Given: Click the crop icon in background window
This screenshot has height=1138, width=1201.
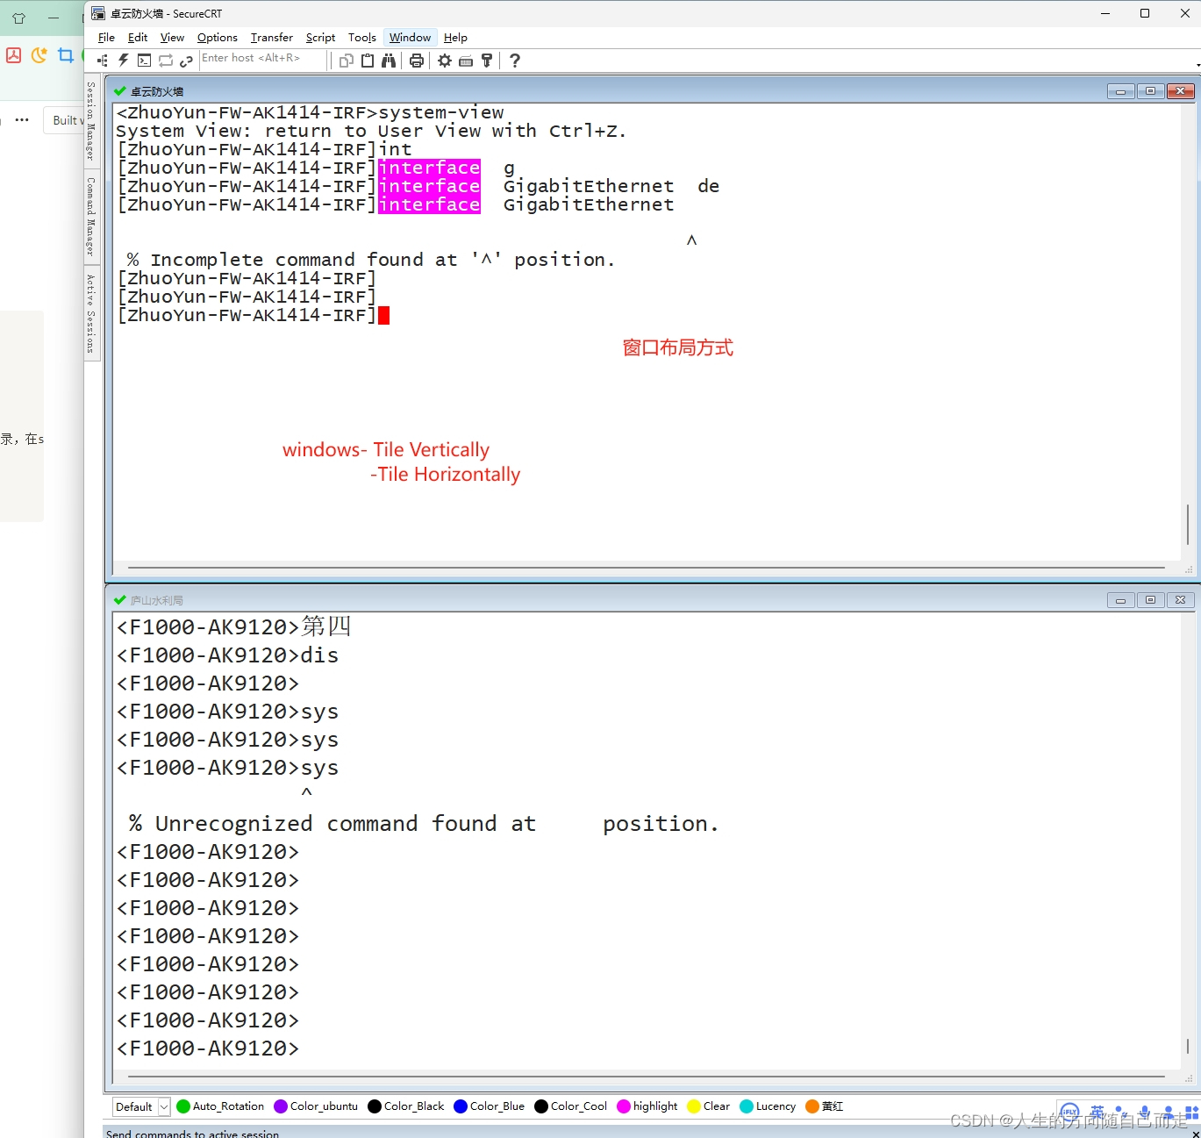Looking at the screenshot, I should point(66,55).
